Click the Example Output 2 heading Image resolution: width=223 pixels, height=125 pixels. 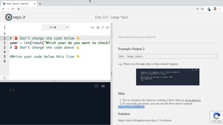[131, 49]
